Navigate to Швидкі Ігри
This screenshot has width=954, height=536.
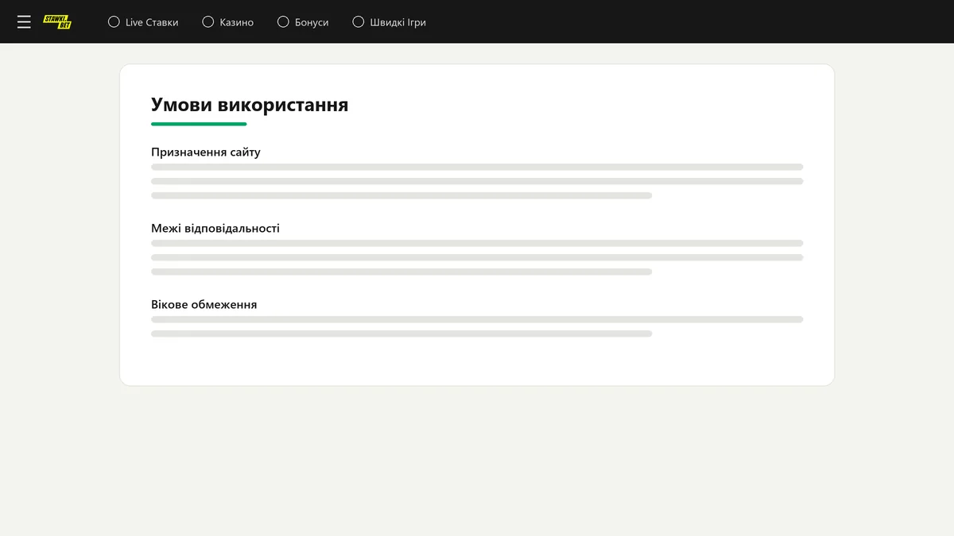(x=398, y=22)
